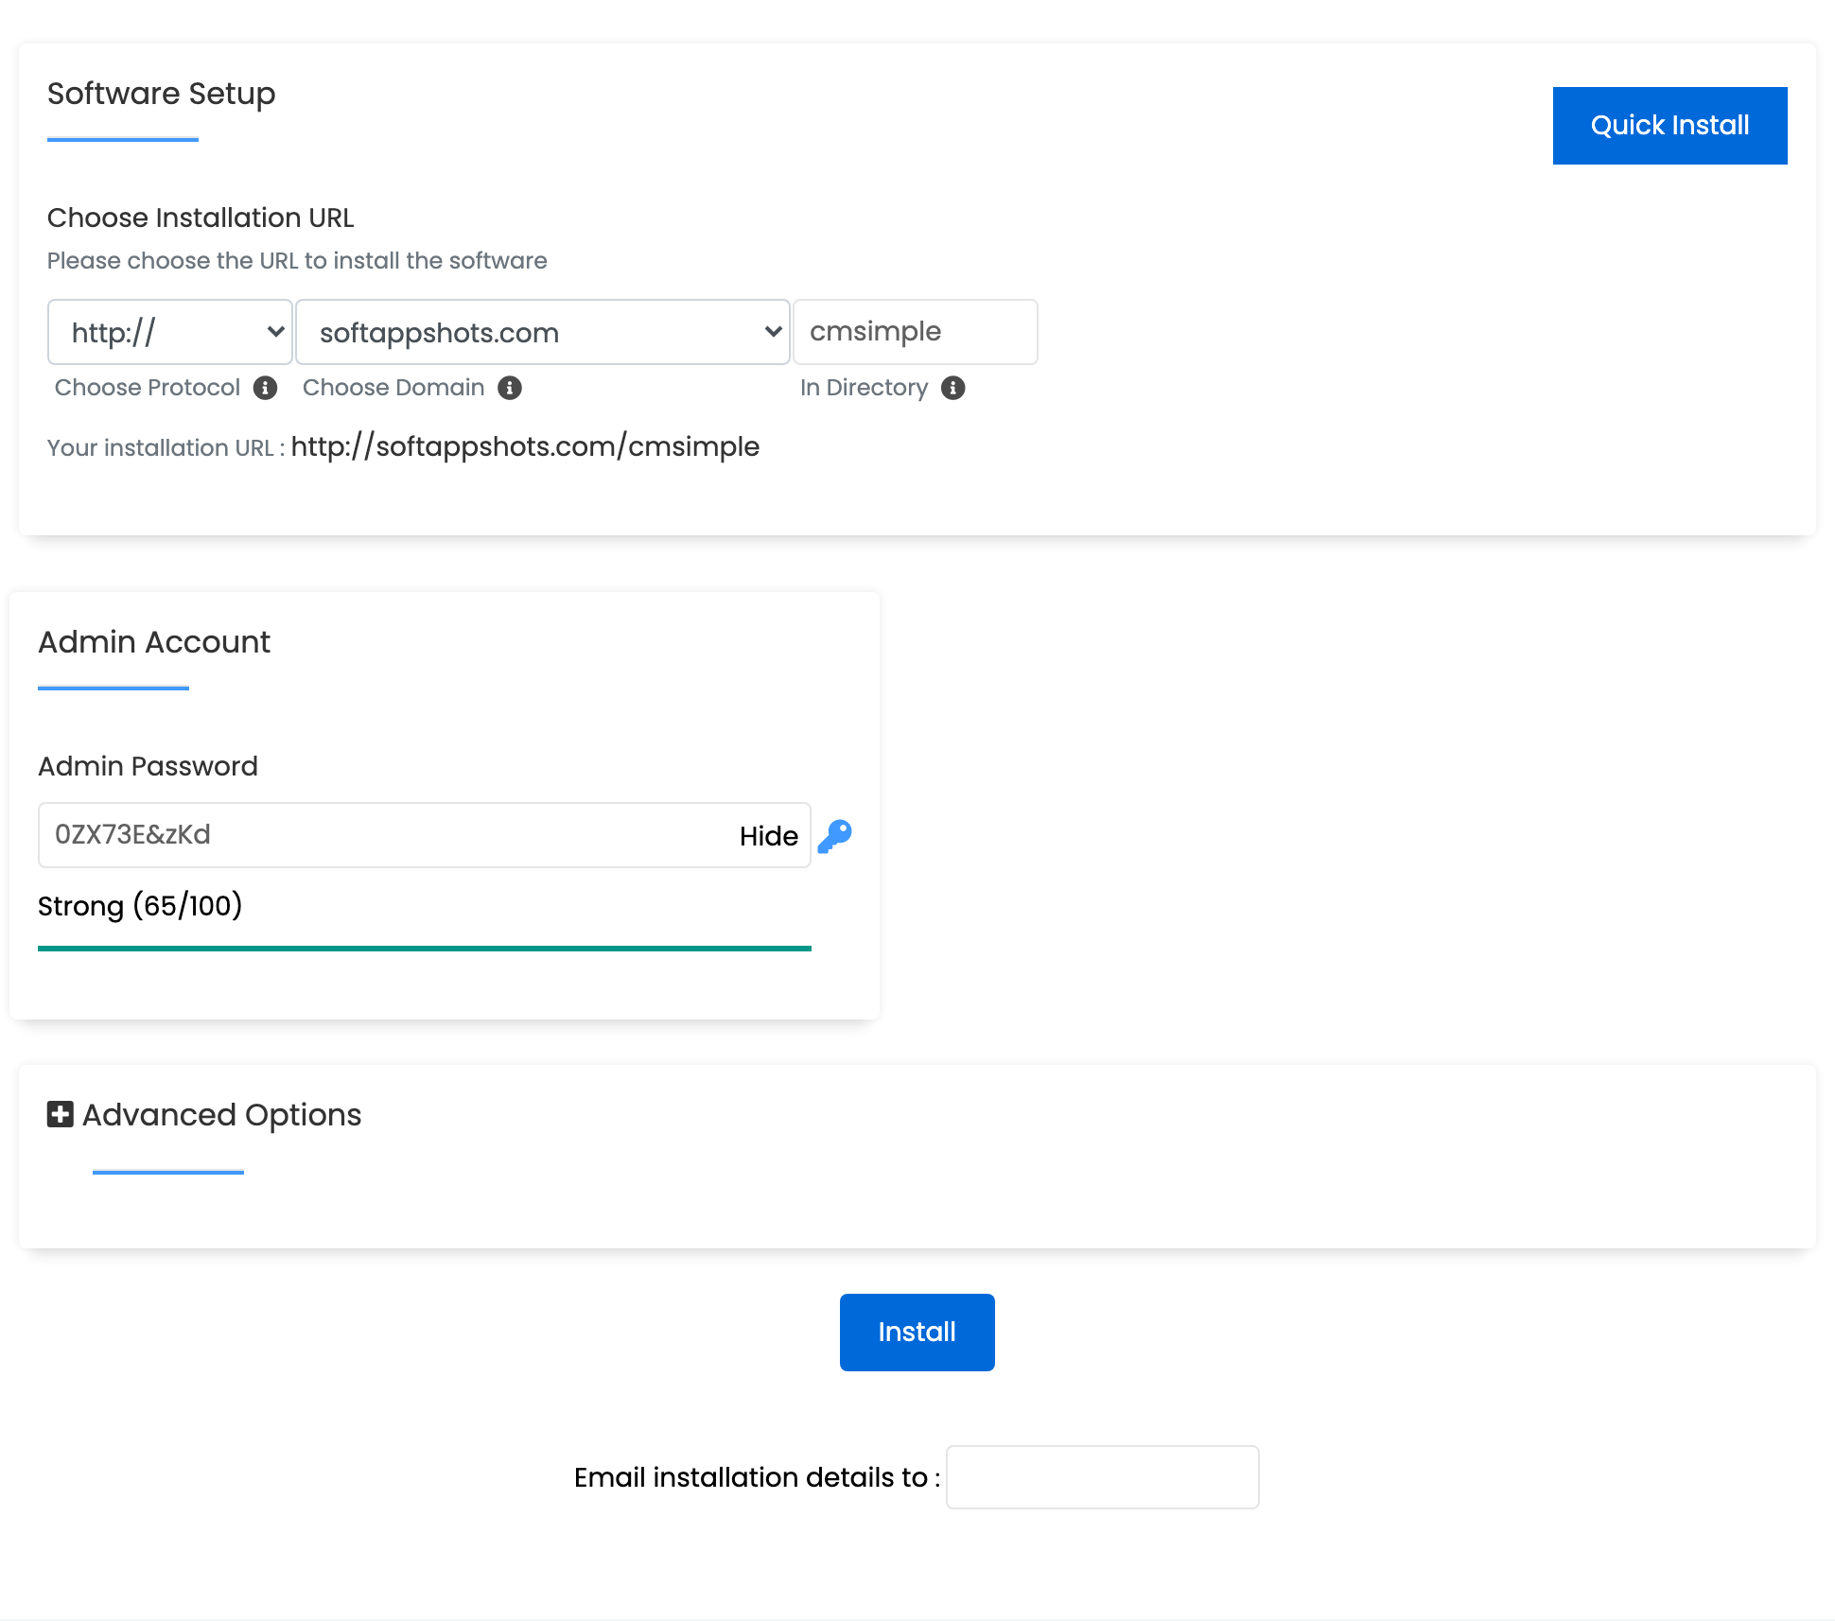
Task: Click the Email installation details field
Action: click(1101, 1476)
